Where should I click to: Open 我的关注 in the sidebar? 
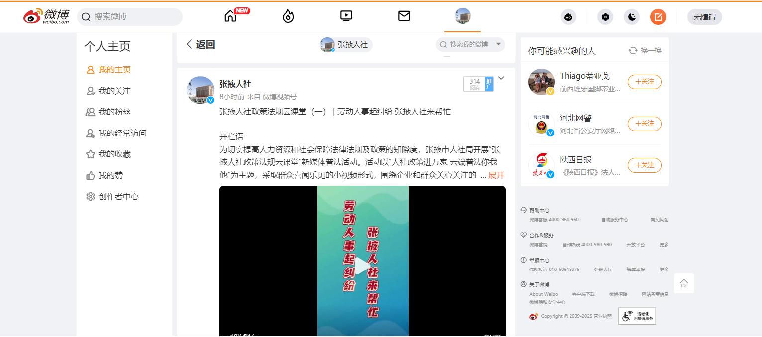(x=108, y=91)
